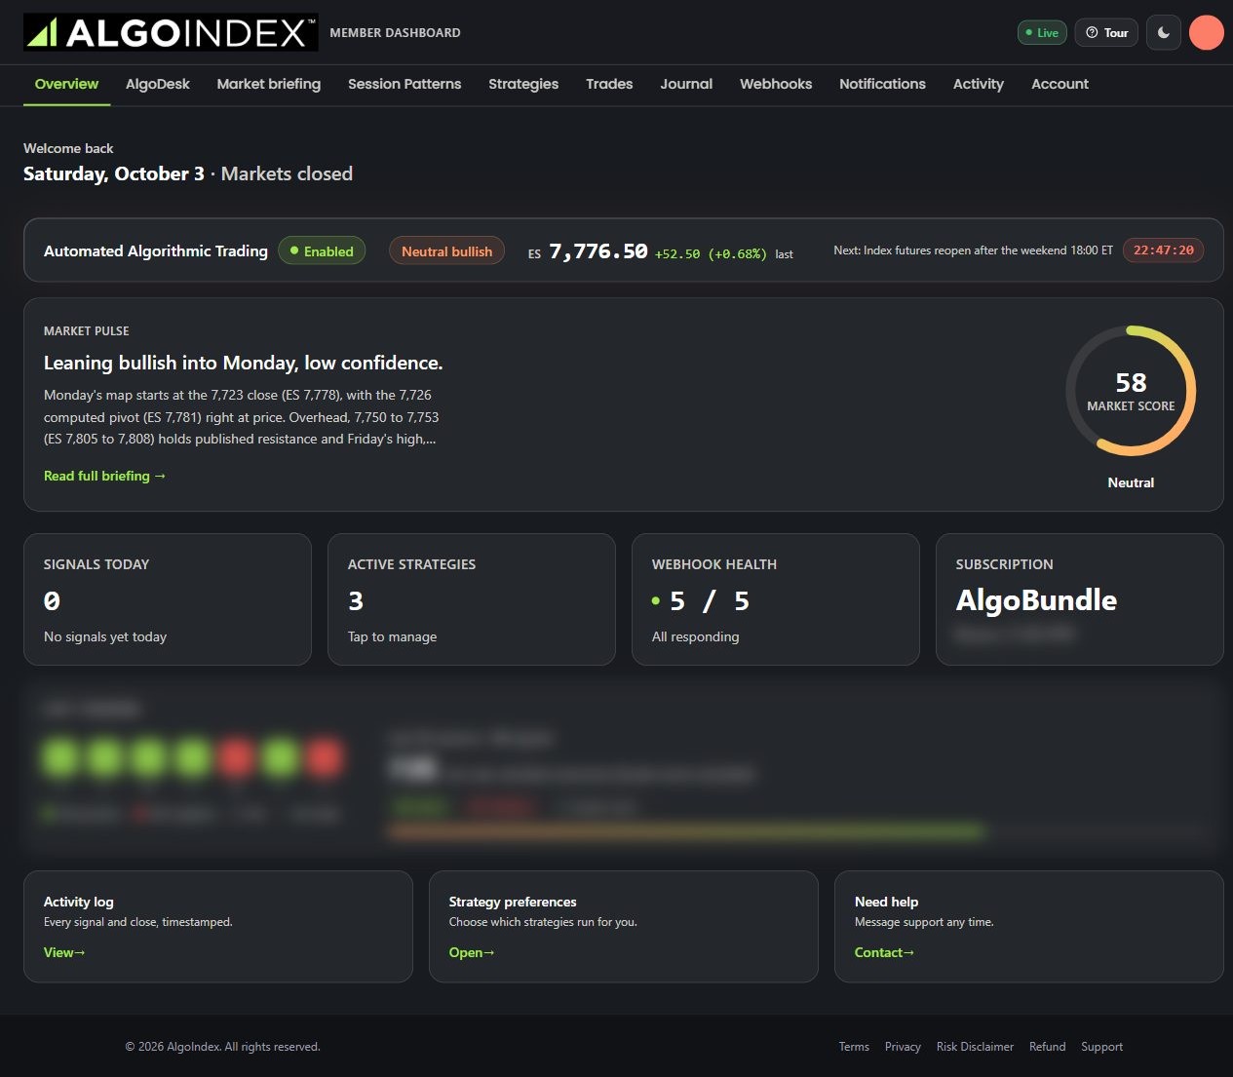Click the 58 Market Score gauge
The image size is (1233, 1077).
[x=1131, y=391]
